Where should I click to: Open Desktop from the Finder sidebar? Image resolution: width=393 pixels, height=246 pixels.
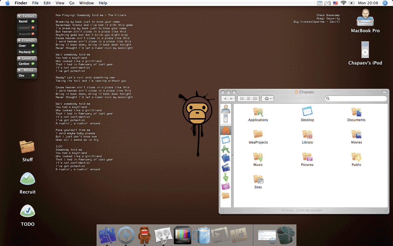tap(226, 140)
